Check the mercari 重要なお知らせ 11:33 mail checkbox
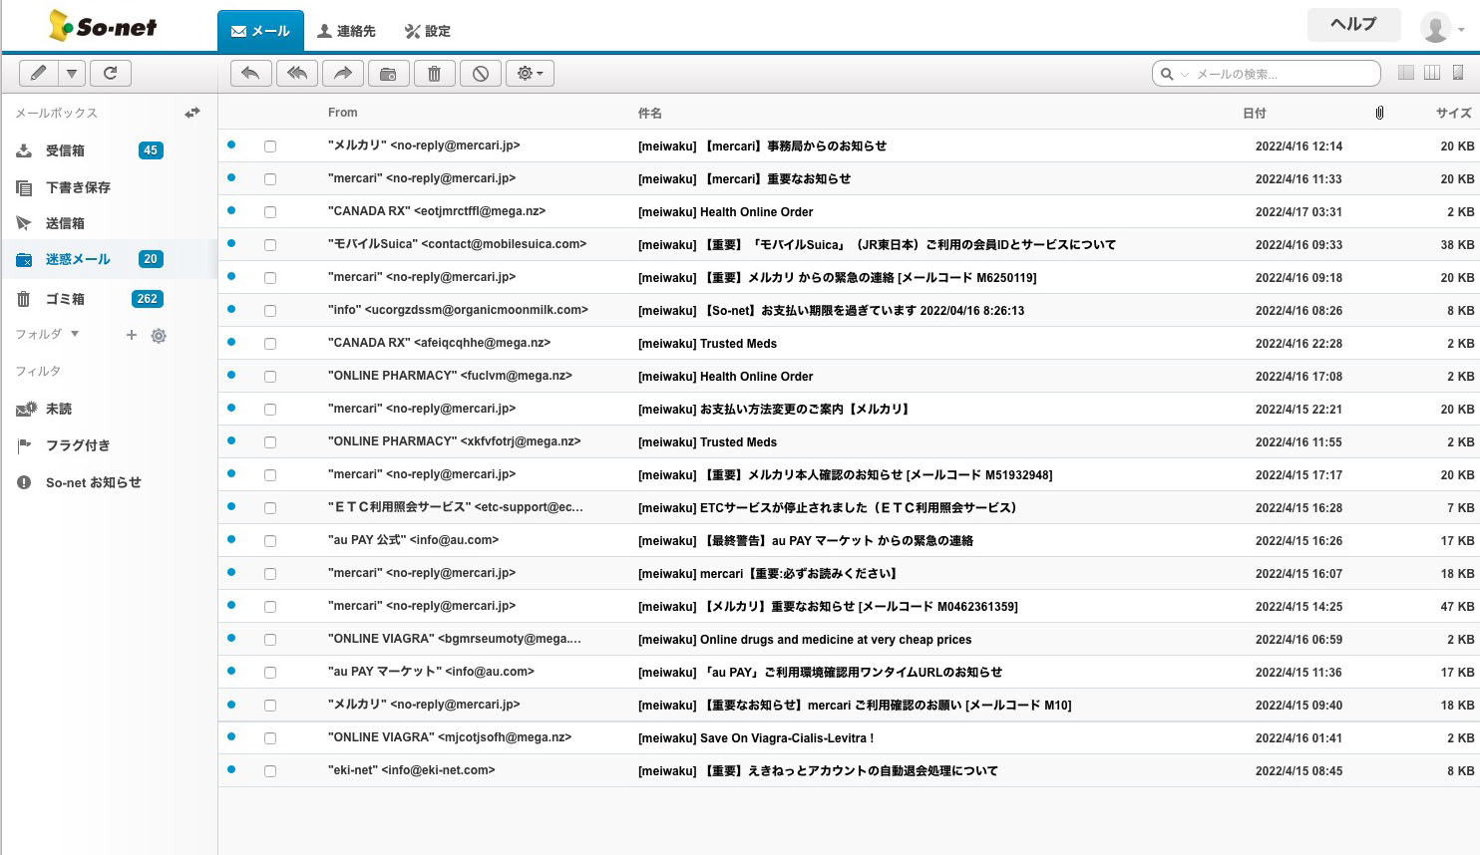Viewport: 1480px width, 855px height. 270,179
